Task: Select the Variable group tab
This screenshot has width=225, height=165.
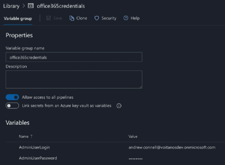Action: (18, 18)
